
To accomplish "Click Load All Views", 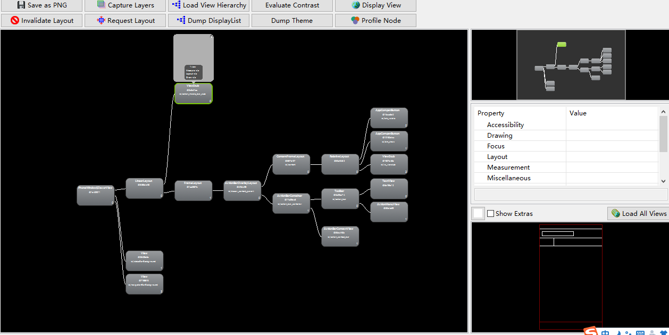I will 638,213.
